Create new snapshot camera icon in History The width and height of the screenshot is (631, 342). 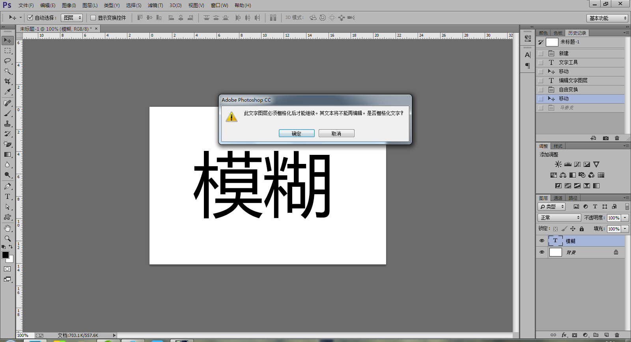click(606, 138)
